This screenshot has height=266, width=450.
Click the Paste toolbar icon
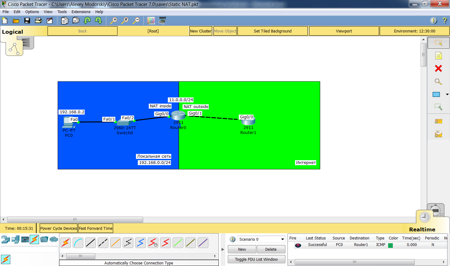(x=76, y=21)
